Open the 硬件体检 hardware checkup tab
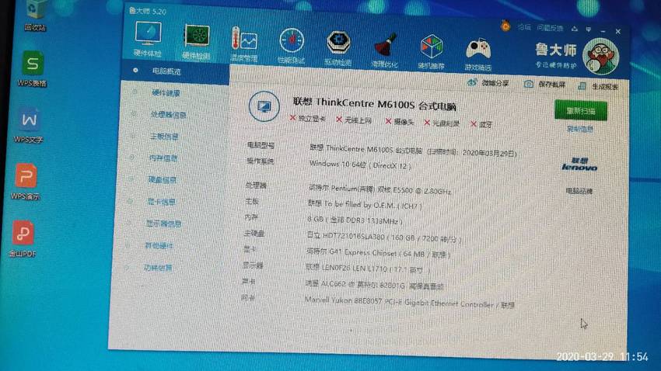 point(148,39)
